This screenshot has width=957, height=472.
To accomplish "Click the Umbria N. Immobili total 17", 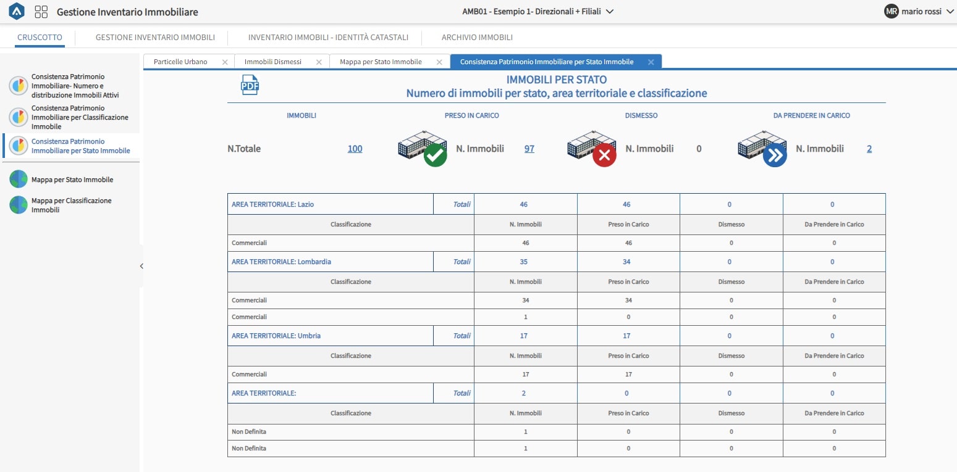I will click(524, 336).
